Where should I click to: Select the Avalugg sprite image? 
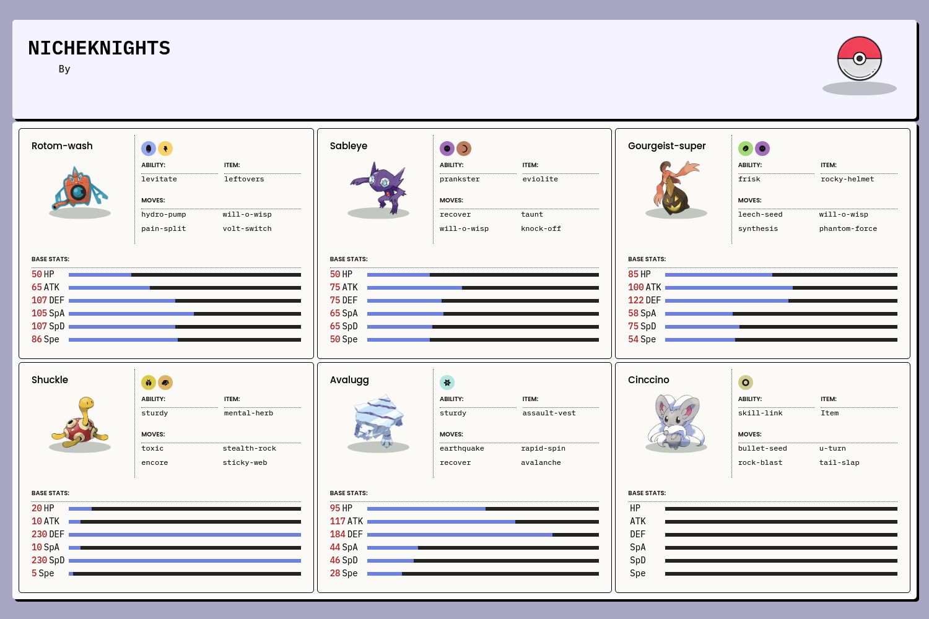pyautogui.click(x=378, y=421)
